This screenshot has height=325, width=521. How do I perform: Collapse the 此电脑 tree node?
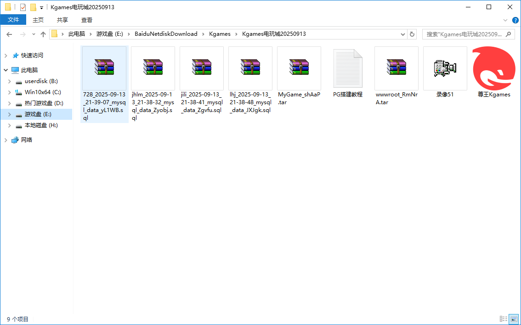[6, 70]
